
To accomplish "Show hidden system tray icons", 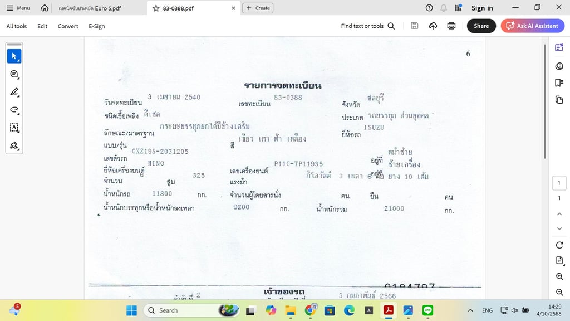I will [x=470, y=310].
